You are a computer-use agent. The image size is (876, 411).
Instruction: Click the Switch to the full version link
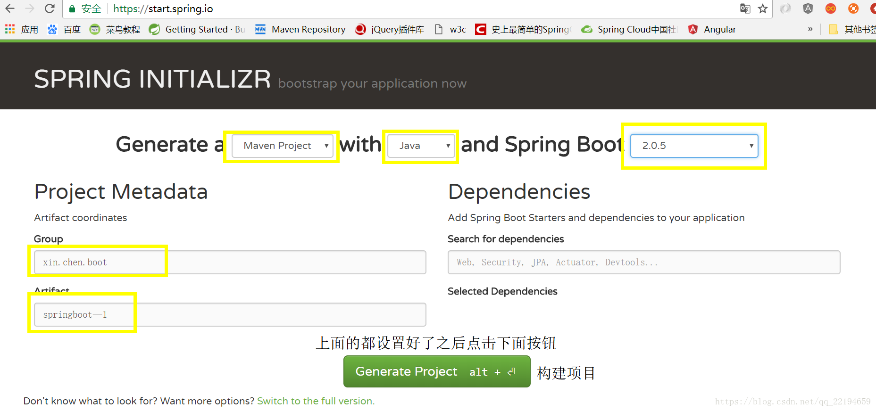point(316,401)
